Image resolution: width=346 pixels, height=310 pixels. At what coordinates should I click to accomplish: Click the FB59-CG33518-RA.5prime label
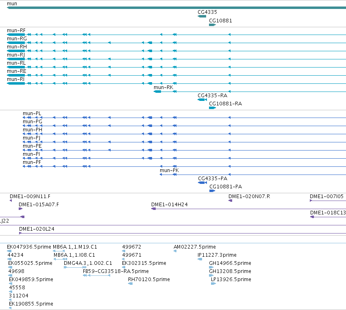[115, 271]
